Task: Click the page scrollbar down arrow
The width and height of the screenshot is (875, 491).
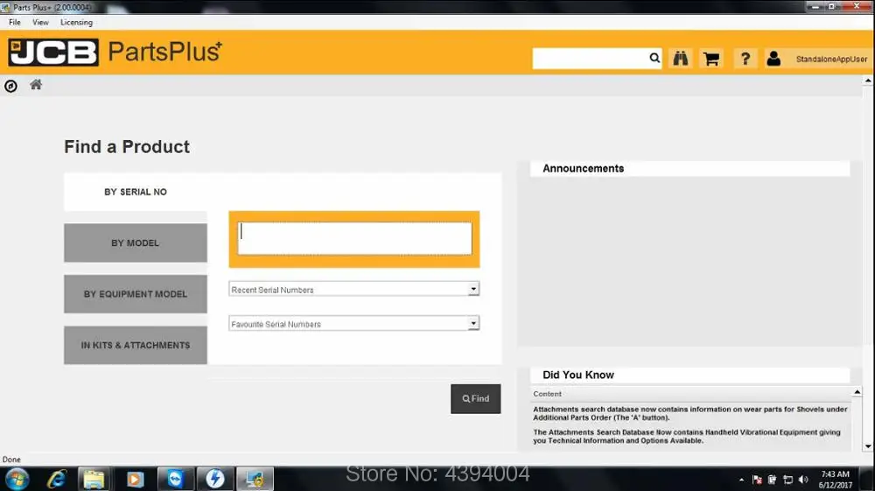Action: 868,446
